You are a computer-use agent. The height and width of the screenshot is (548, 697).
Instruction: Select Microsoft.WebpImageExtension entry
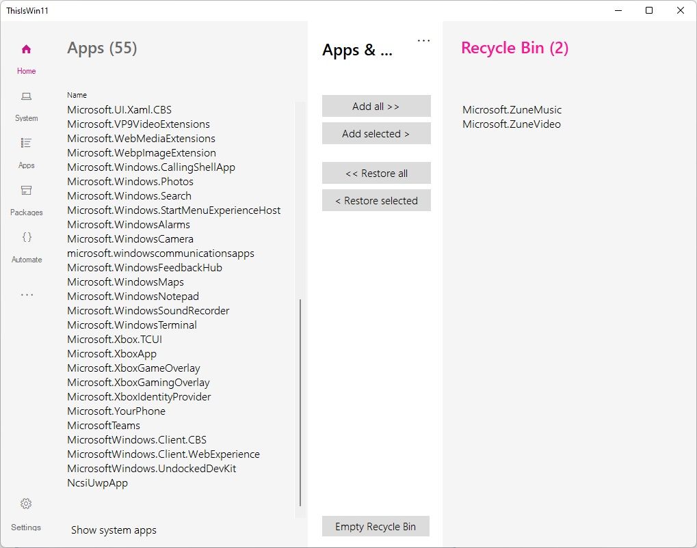(142, 153)
